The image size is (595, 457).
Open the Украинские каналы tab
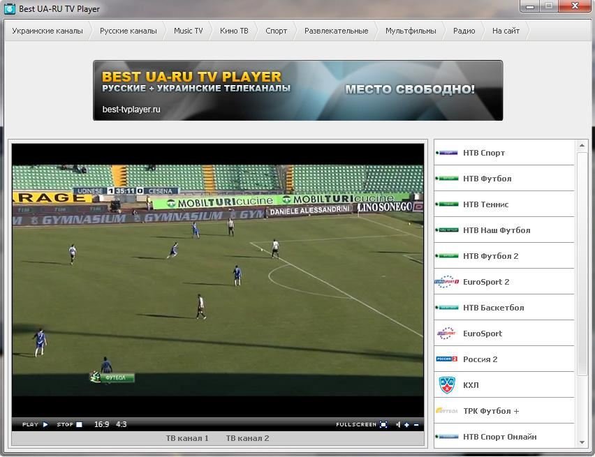pyautogui.click(x=47, y=31)
